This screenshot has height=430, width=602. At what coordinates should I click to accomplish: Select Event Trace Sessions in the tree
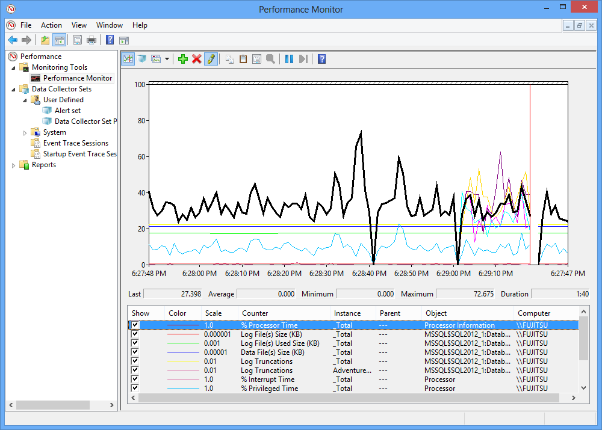[x=75, y=143]
